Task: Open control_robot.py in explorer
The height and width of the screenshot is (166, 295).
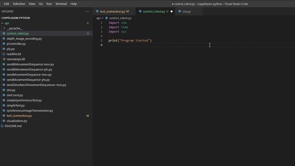Action: point(18,34)
